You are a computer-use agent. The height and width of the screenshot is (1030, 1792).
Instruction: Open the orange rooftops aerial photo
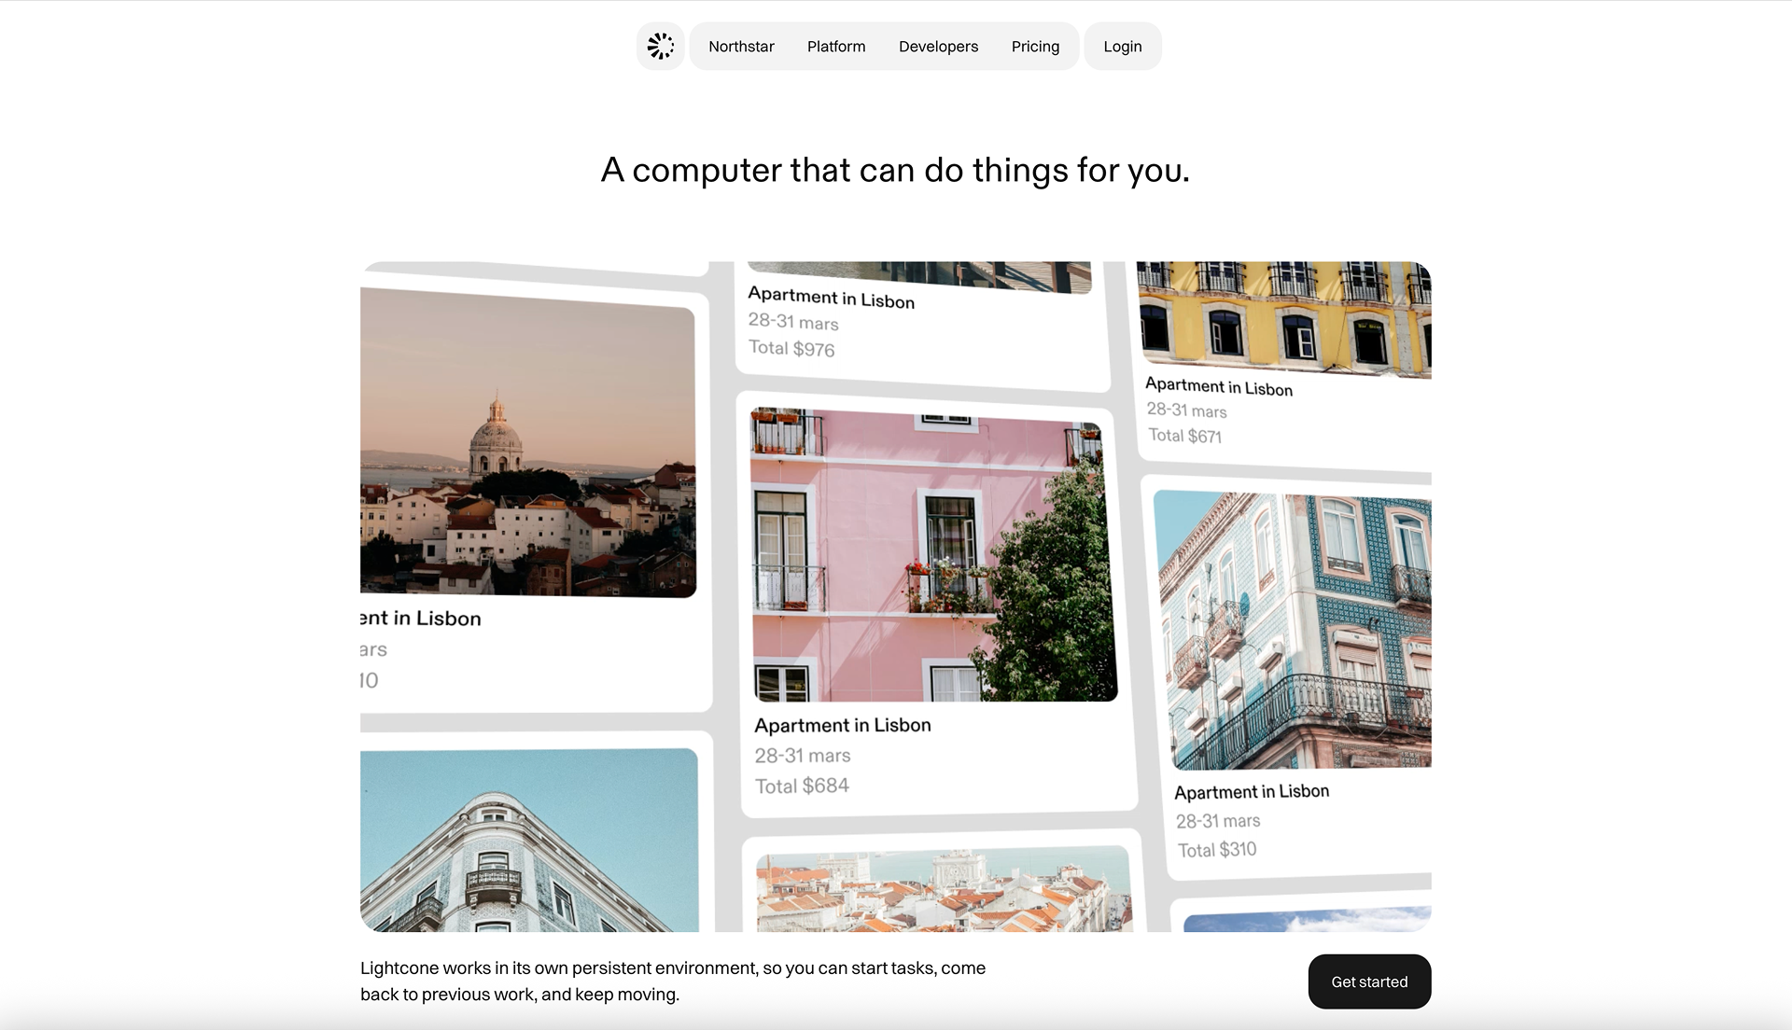943,891
